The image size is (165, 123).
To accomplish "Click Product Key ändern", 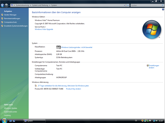I will tap(74, 89).
